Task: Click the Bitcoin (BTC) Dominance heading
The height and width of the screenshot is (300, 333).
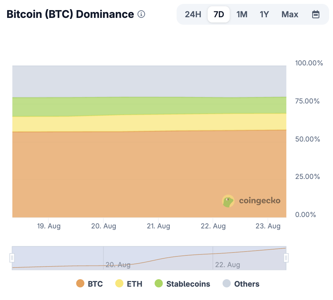Action: [x=70, y=14]
